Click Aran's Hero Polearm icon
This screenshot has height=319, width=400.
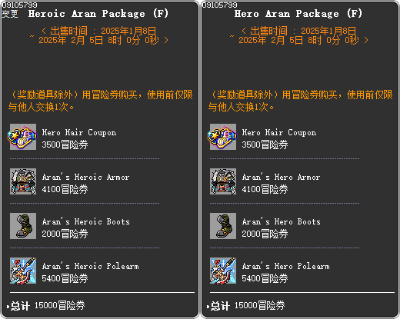click(x=223, y=271)
